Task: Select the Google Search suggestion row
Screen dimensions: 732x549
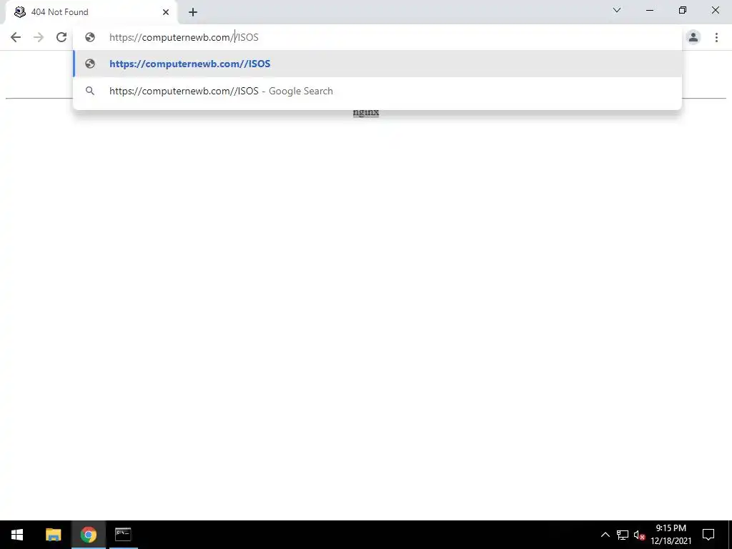Action: [x=377, y=91]
